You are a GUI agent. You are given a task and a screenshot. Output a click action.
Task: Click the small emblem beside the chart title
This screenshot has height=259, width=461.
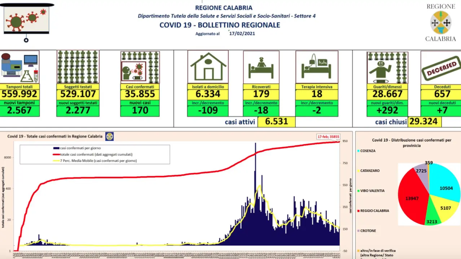coord(109,137)
